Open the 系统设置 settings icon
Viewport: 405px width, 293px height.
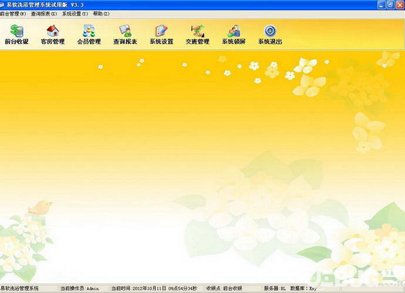(161, 34)
